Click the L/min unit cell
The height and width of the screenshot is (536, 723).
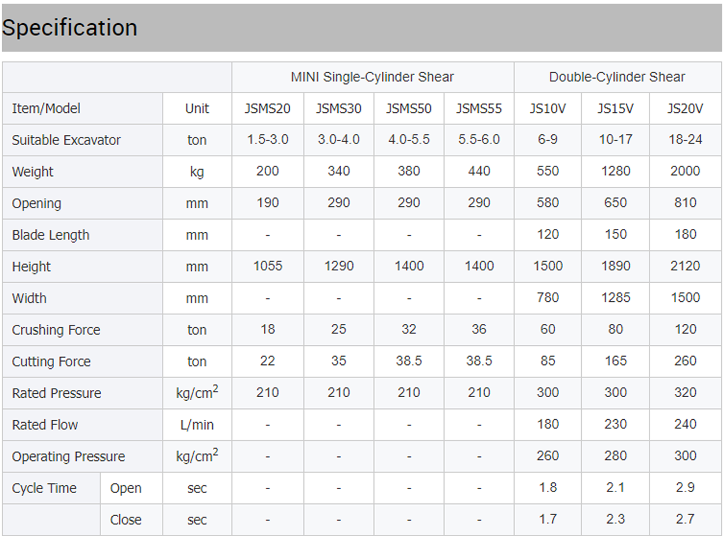pyautogui.click(x=197, y=424)
